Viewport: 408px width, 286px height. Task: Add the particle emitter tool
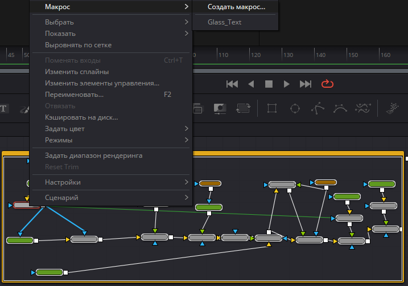point(393,108)
